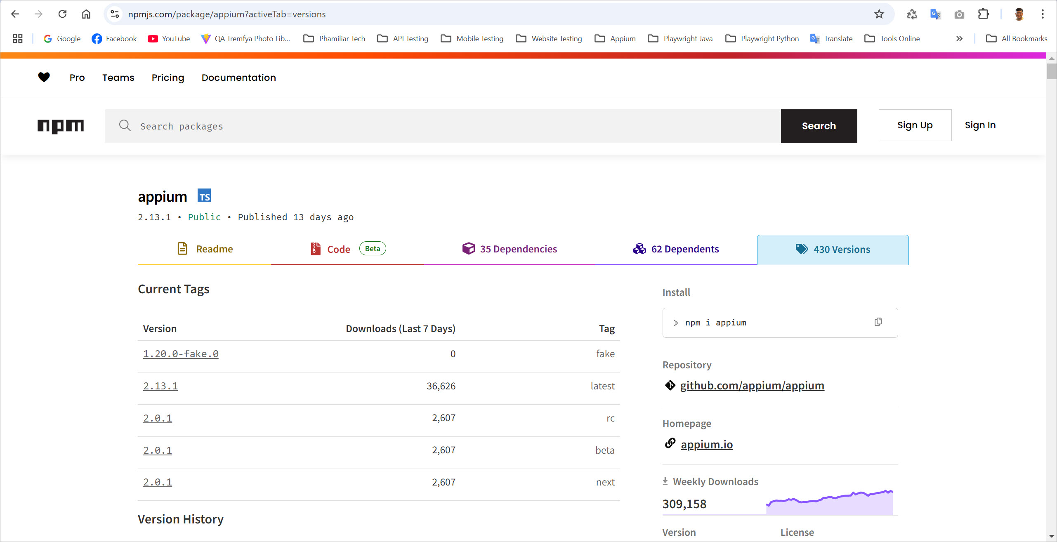Image resolution: width=1057 pixels, height=542 pixels.
Task: Open the All Bookmarks folder
Action: (1017, 38)
